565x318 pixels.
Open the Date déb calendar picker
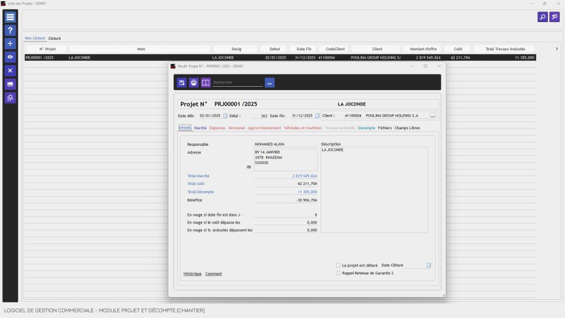(225, 116)
